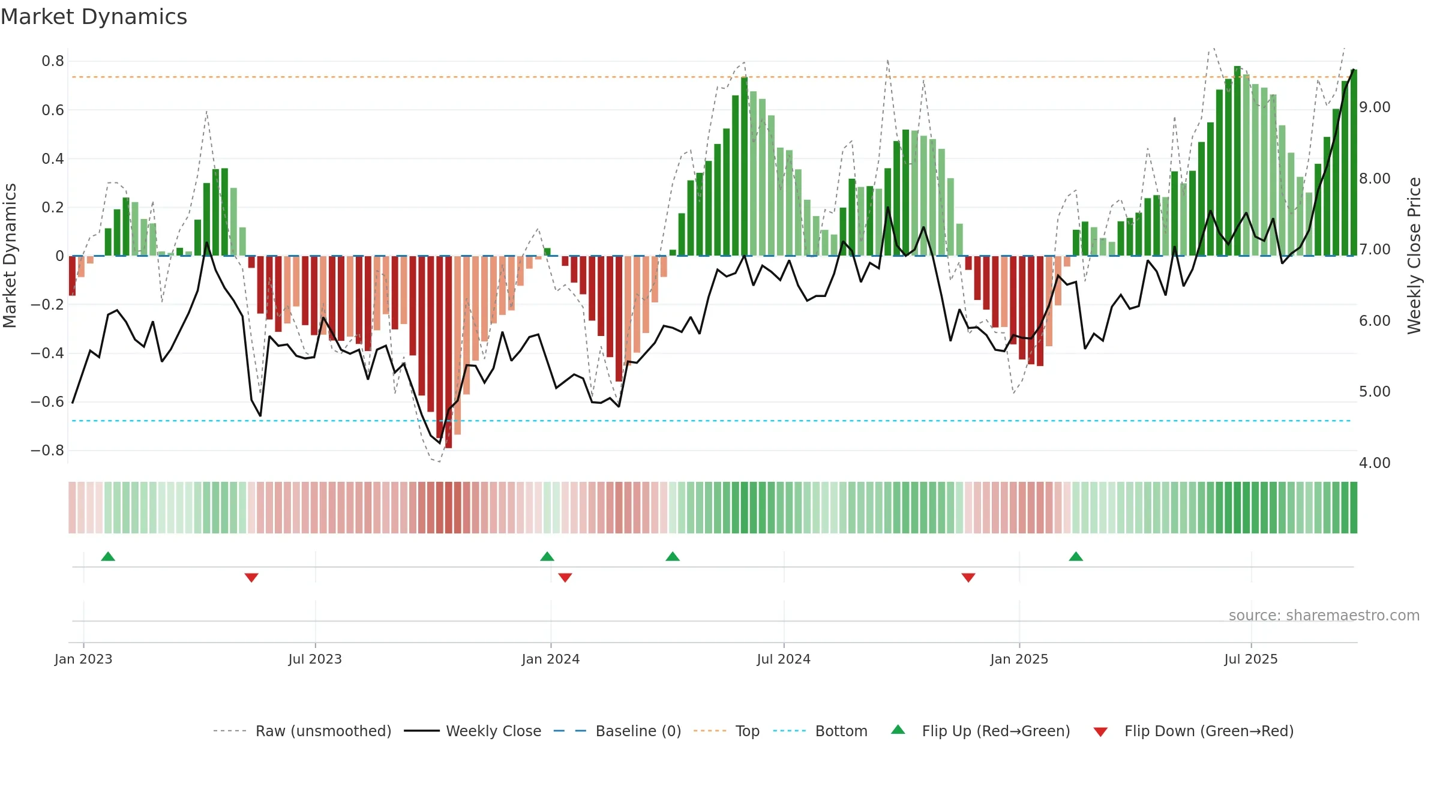Image resolution: width=1440 pixels, height=810 pixels.
Task: Click the Jan 2023 axis label
Action: point(83,659)
